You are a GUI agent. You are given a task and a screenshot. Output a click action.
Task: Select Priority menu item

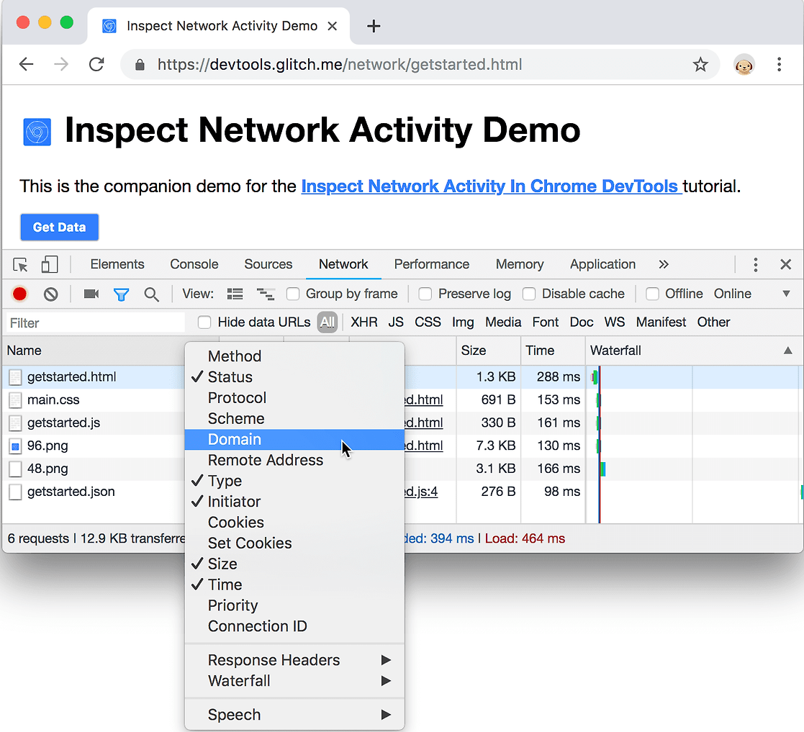294,605
